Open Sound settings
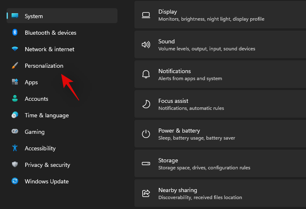Viewport: 306px width, 209px height. [x=220, y=45]
